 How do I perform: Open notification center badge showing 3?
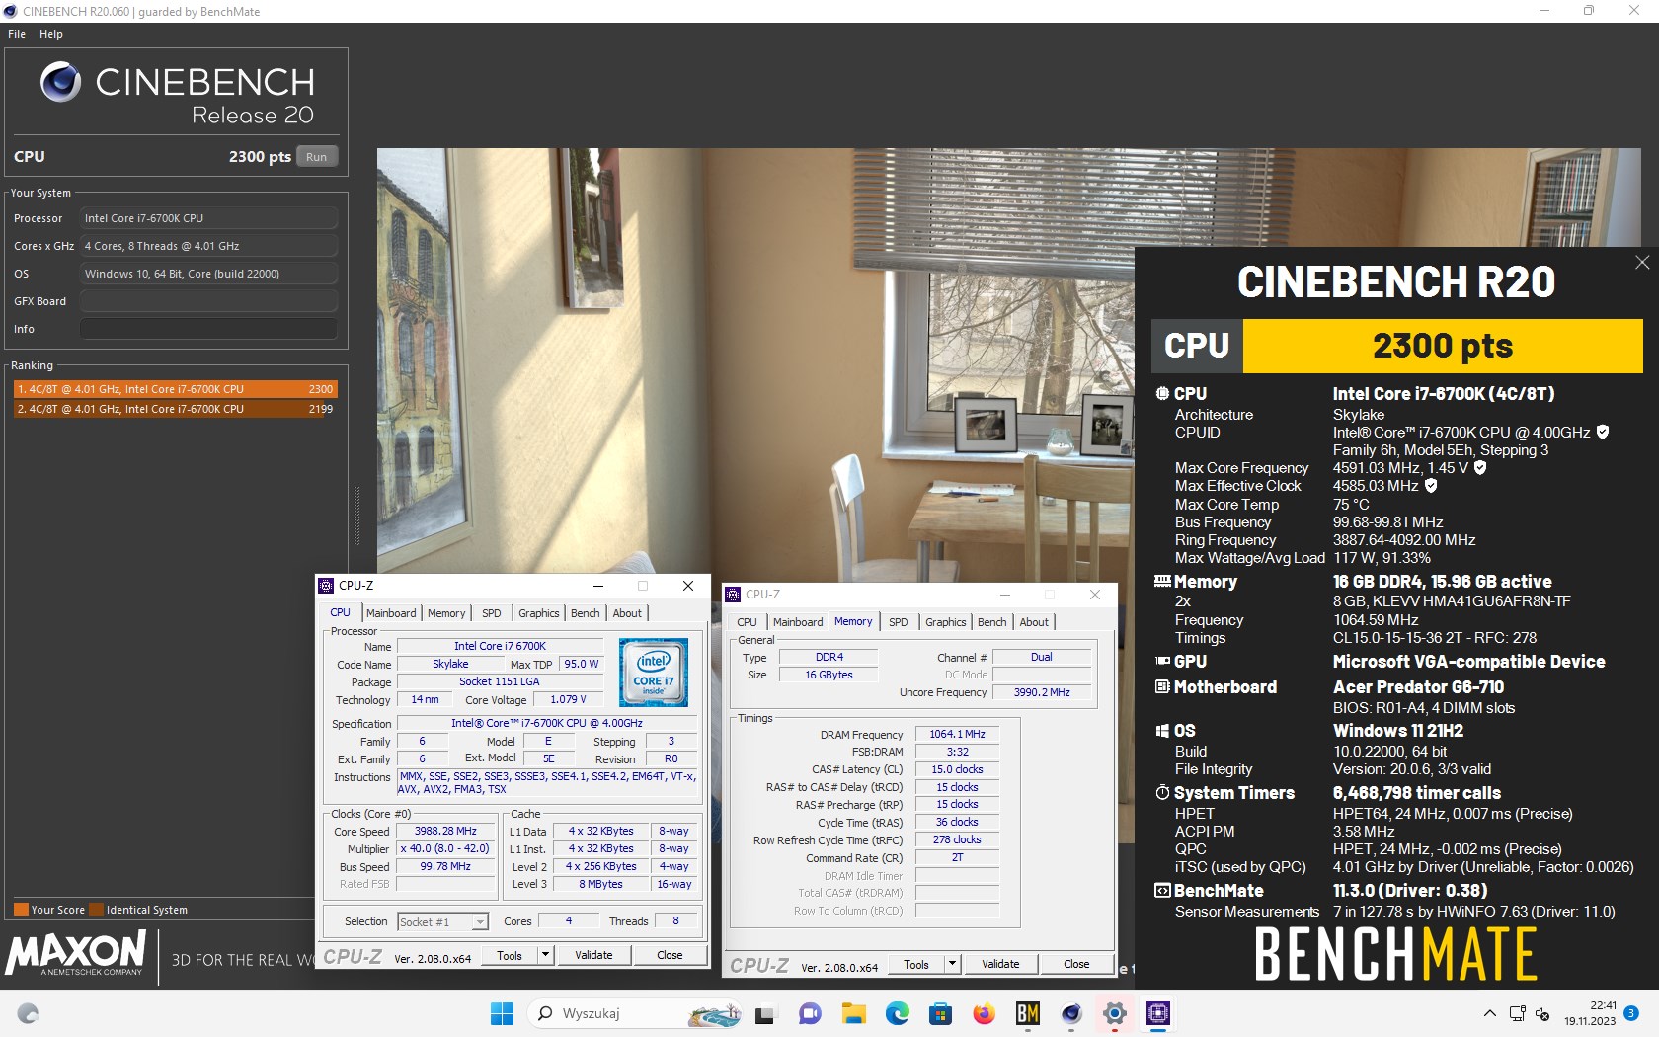click(x=1631, y=1013)
